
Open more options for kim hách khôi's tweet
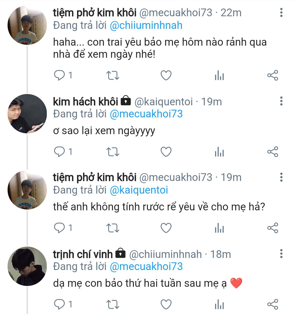[281, 101]
